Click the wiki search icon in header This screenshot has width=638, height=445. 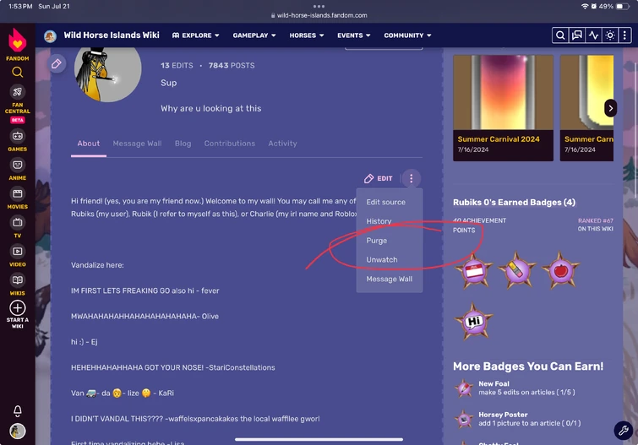[x=560, y=35]
